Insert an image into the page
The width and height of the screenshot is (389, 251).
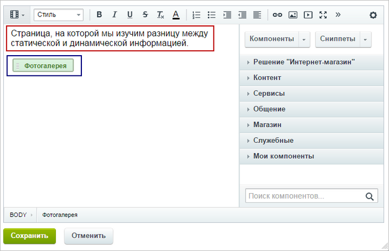tap(293, 15)
